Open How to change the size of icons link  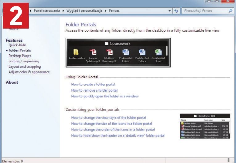click(112, 124)
